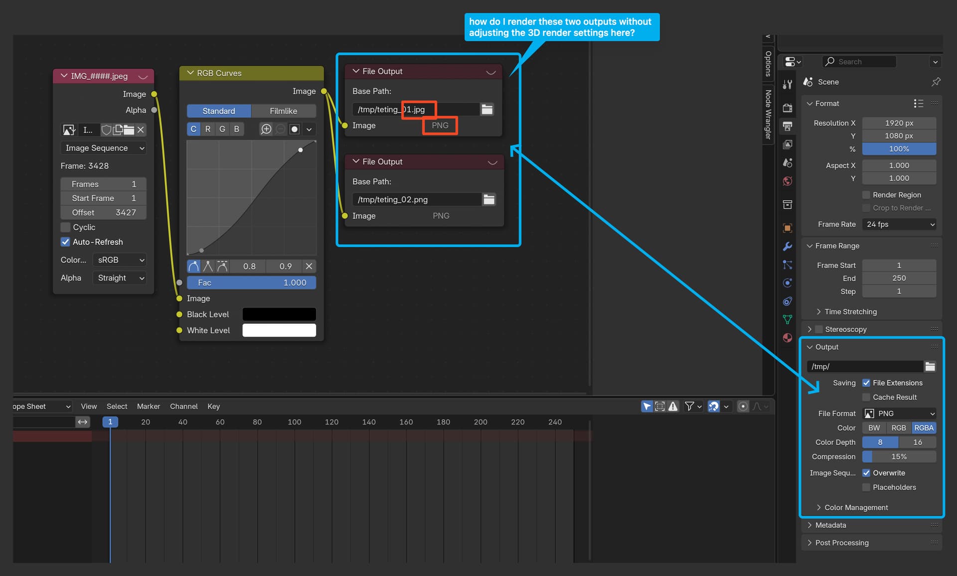Open the Scene properties tab icon
Image resolution: width=957 pixels, height=576 pixels.
pyautogui.click(x=788, y=163)
